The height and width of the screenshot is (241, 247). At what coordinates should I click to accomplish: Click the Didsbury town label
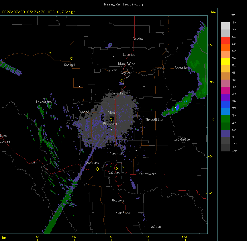pyautogui.click(x=110, y=123)
